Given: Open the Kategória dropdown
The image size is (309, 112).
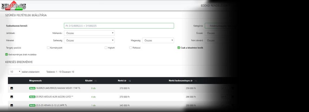Looking at the screenshot, I should tap(221, 26).
